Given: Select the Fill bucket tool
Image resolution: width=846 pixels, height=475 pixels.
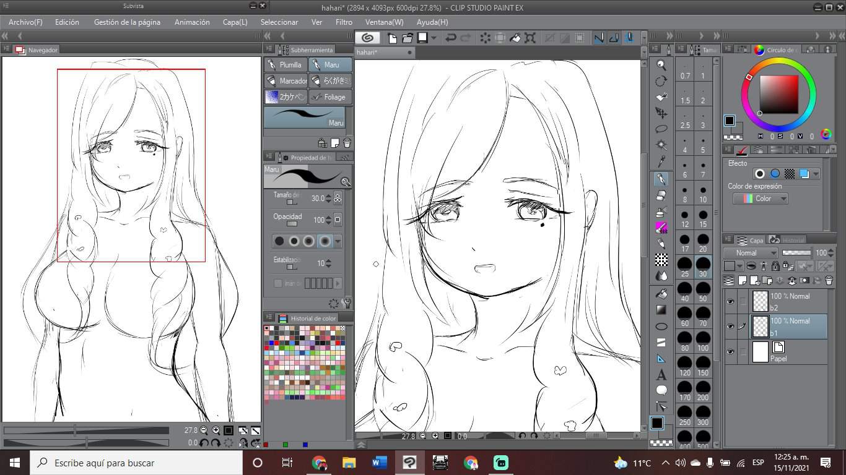Looking at the screenshot, I should (x=661, y=293).
